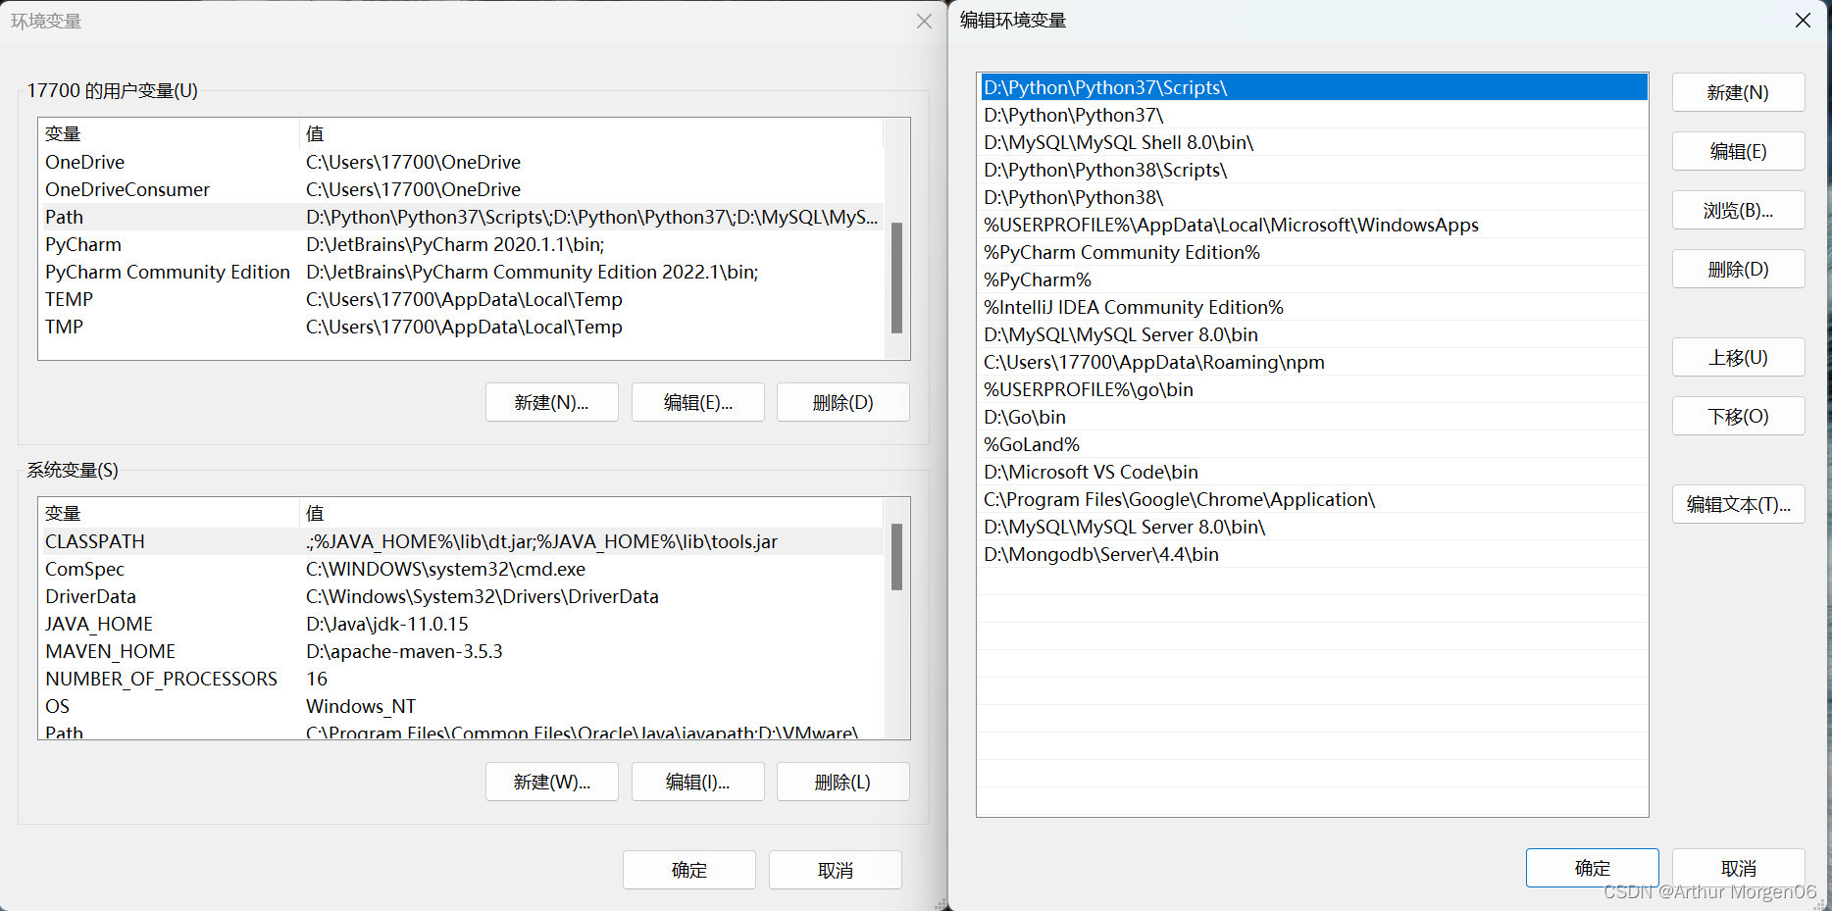The height and width of the screenshot is (911, 1832).
Task: Click 编辑(I)... under system variables
Action: 697,782
